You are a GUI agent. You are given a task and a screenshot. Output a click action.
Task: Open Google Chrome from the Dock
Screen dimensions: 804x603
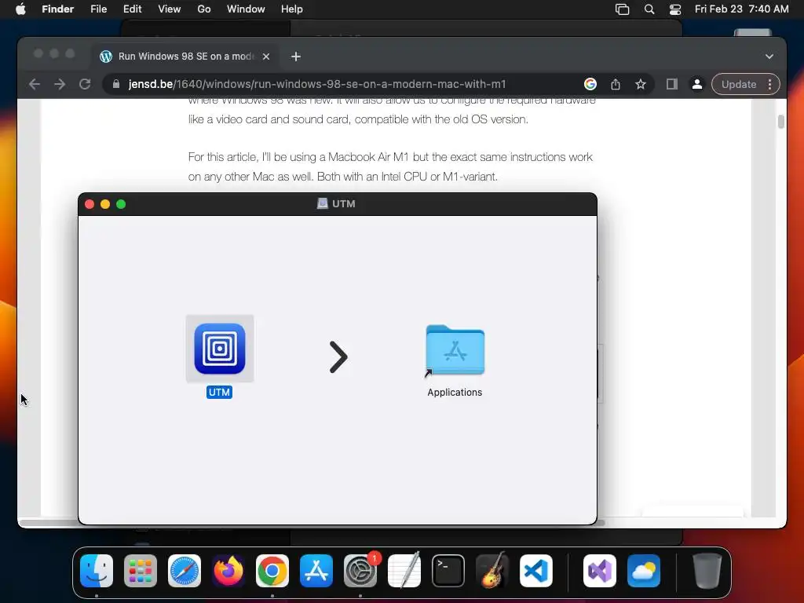(x=272, y=571)
